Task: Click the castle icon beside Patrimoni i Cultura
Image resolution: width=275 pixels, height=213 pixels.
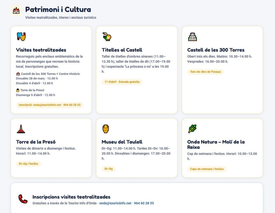Action: [16, 10]
